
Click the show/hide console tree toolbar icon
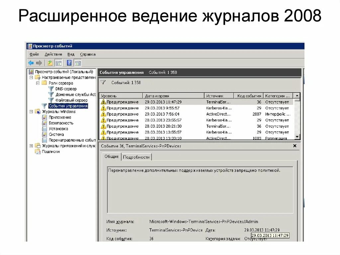coord(58,63)
